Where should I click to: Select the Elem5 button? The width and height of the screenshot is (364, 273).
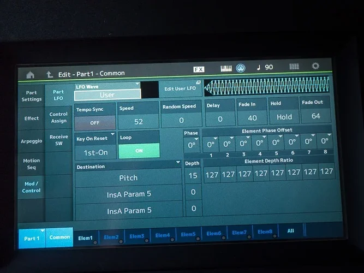[x=188, y=234]
